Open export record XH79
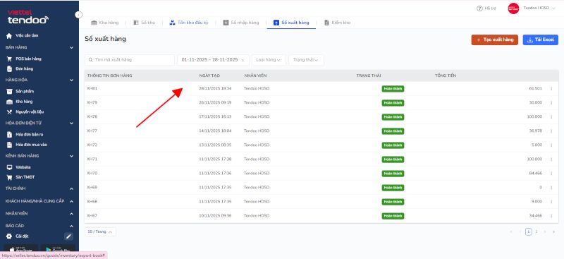The height and width of the screenshot is (259, 564). 92,102
